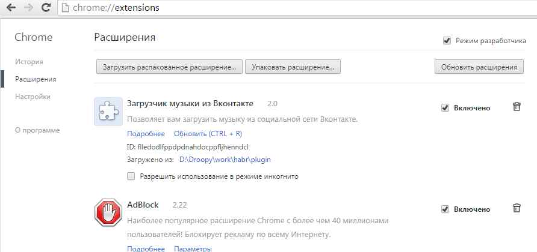Open О программе in the sidebar
The width and height of the screenshot is (537, 252).
pos(37,130)
